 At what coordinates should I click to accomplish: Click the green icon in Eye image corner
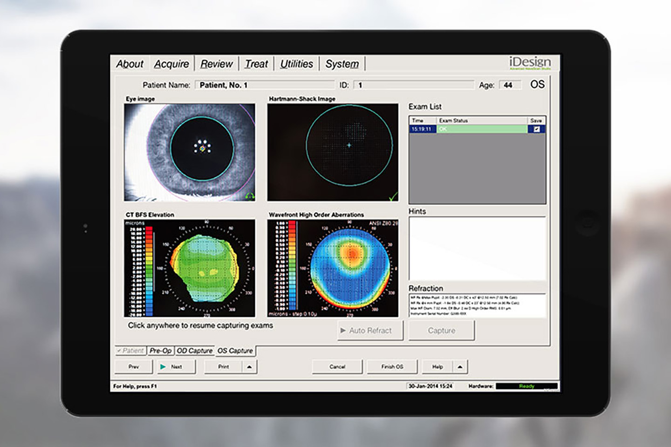(x=250, y=196)
